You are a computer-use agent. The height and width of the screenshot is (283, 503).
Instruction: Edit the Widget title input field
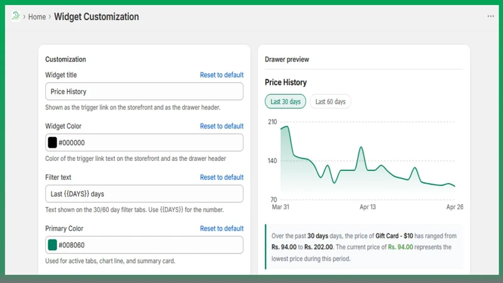144,91
